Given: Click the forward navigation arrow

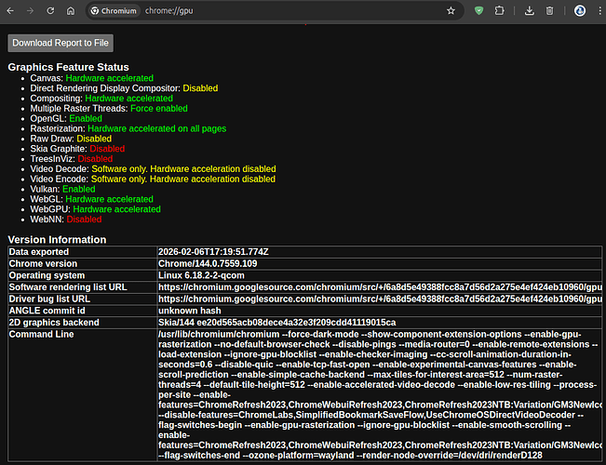Looking at the screenshot, I should coord(30,11).
